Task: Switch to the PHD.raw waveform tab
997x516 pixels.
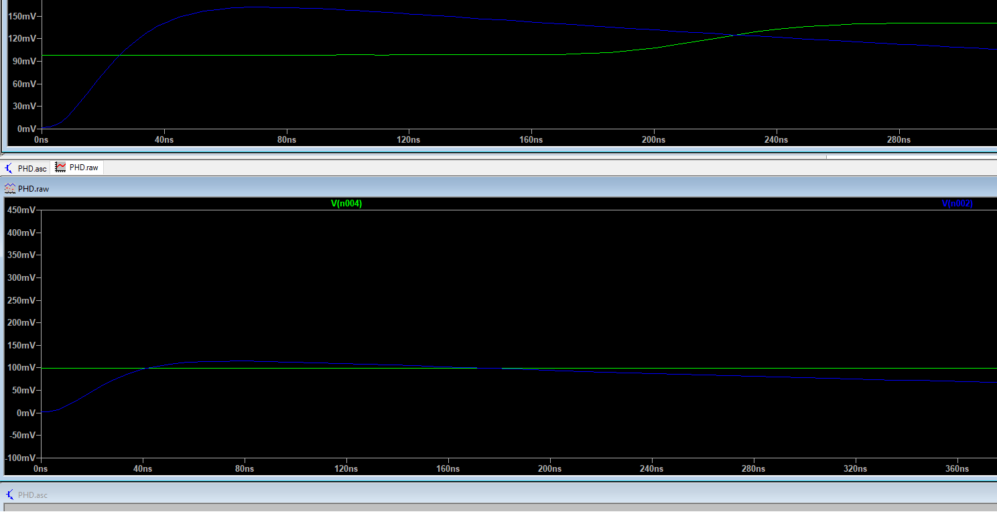Action: tap(77, 168)
